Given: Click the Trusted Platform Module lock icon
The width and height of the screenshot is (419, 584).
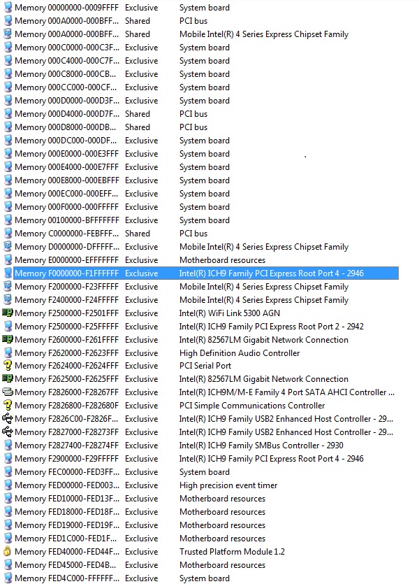Looking at the screenshot, I should [8, 551].
